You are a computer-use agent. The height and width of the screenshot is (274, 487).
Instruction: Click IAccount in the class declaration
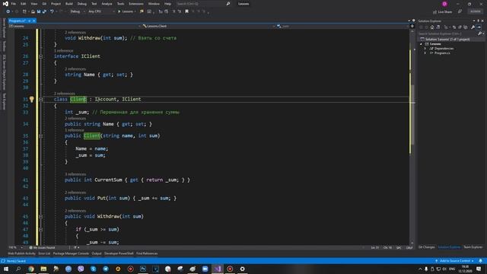106,99
